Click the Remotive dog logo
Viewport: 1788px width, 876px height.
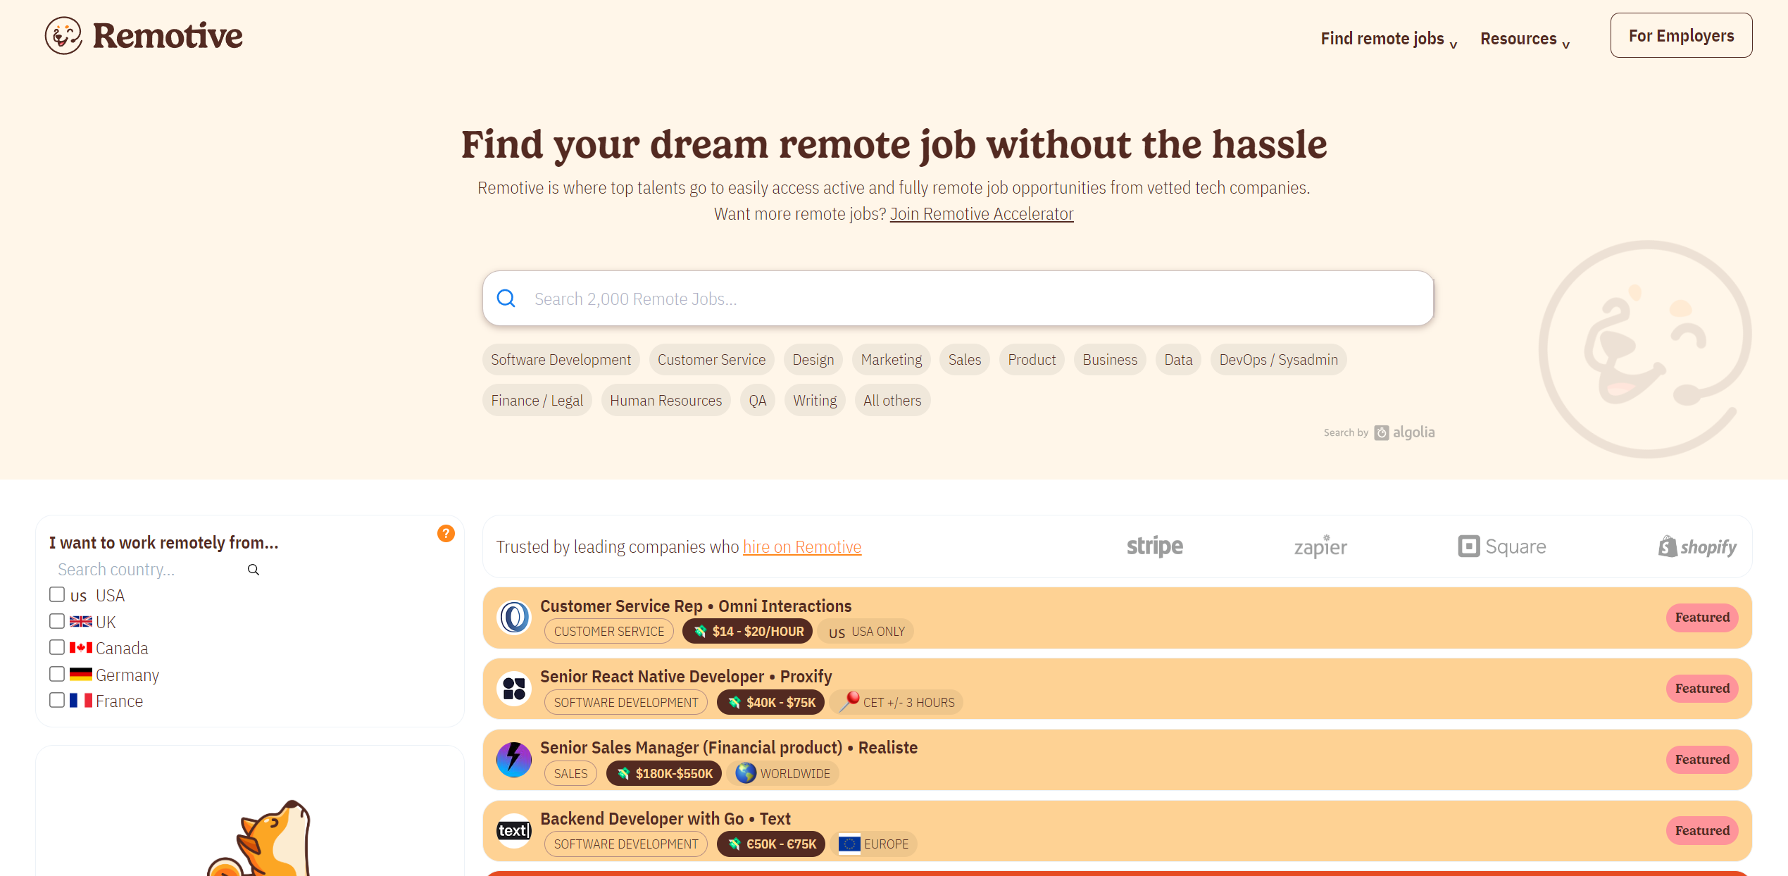64,35
